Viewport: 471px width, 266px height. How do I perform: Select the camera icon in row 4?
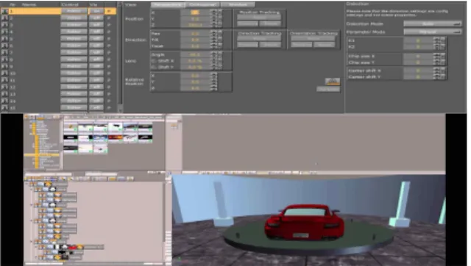4,32
